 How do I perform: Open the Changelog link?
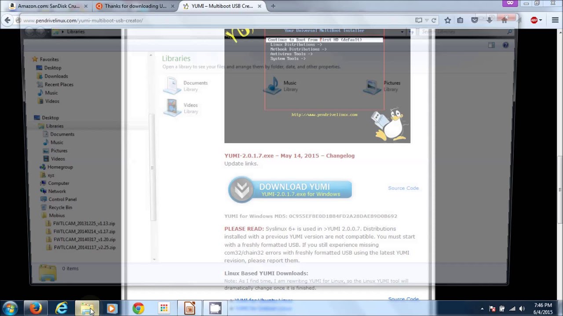[340, 155]
